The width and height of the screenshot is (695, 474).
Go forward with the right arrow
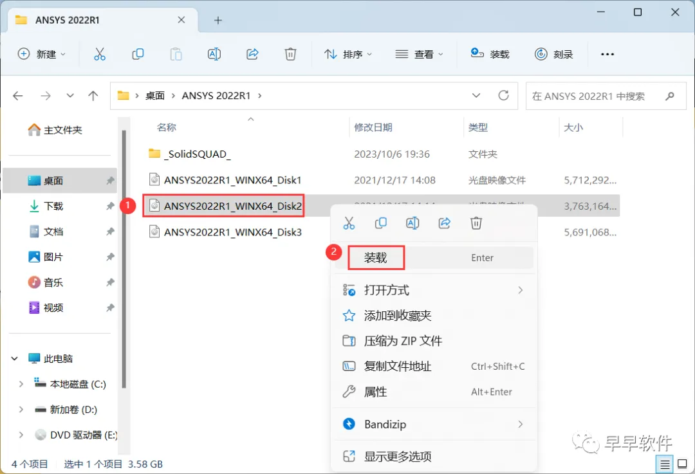click(46, 96)
